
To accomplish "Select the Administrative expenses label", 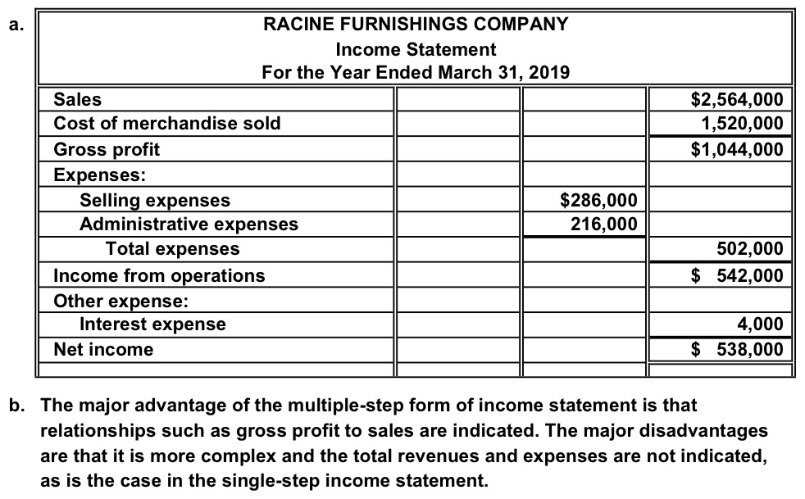I will point(189,225).
